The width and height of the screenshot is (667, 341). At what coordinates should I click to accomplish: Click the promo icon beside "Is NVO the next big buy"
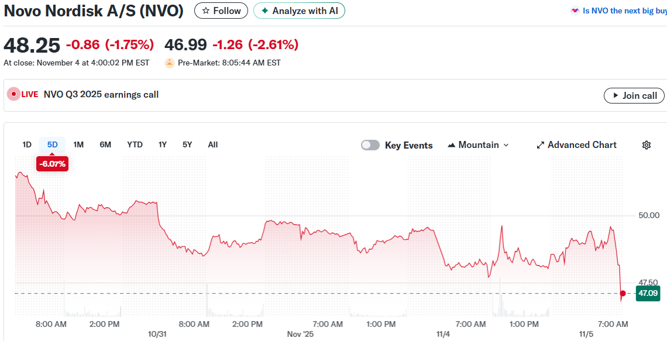[x=575, y=11]
